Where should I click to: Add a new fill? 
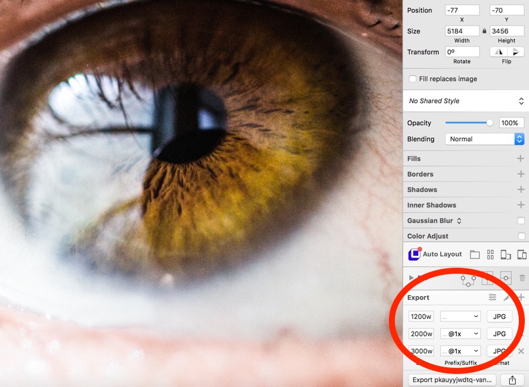click(521, 159)
